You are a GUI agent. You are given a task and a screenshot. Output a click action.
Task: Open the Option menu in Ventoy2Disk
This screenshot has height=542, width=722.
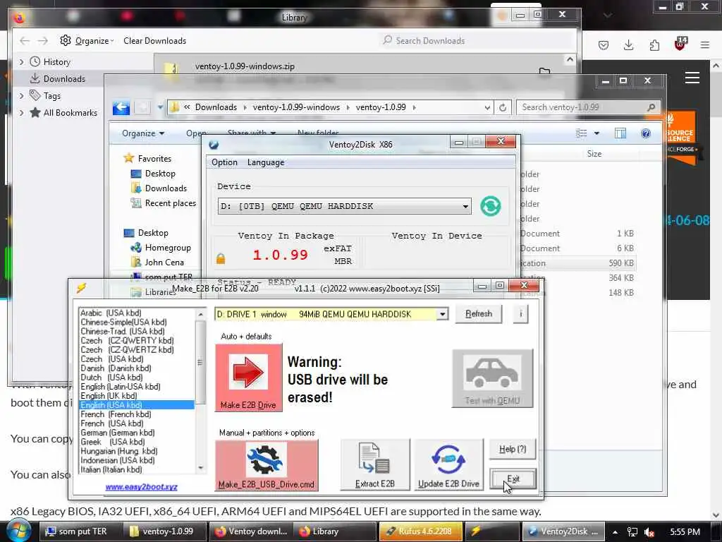point(224,162)
